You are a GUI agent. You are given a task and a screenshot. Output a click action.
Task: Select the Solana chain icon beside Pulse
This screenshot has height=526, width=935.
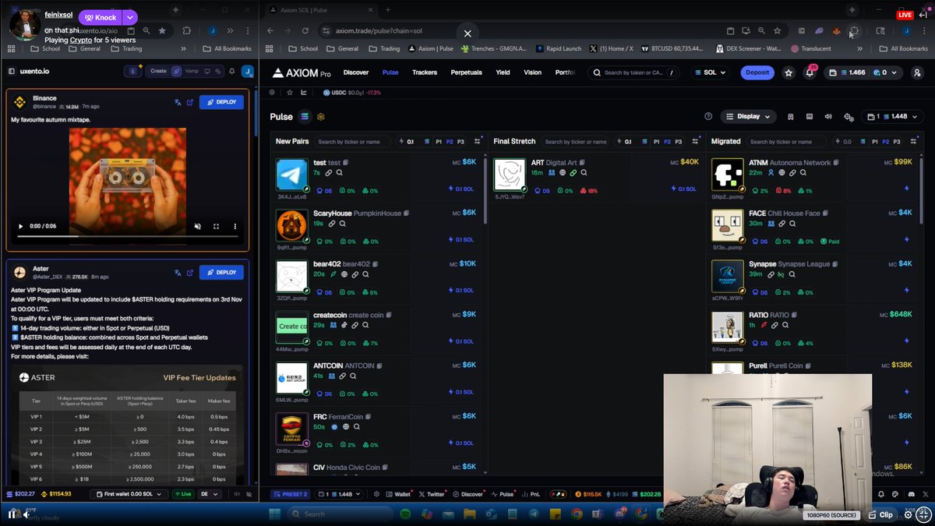305,117
